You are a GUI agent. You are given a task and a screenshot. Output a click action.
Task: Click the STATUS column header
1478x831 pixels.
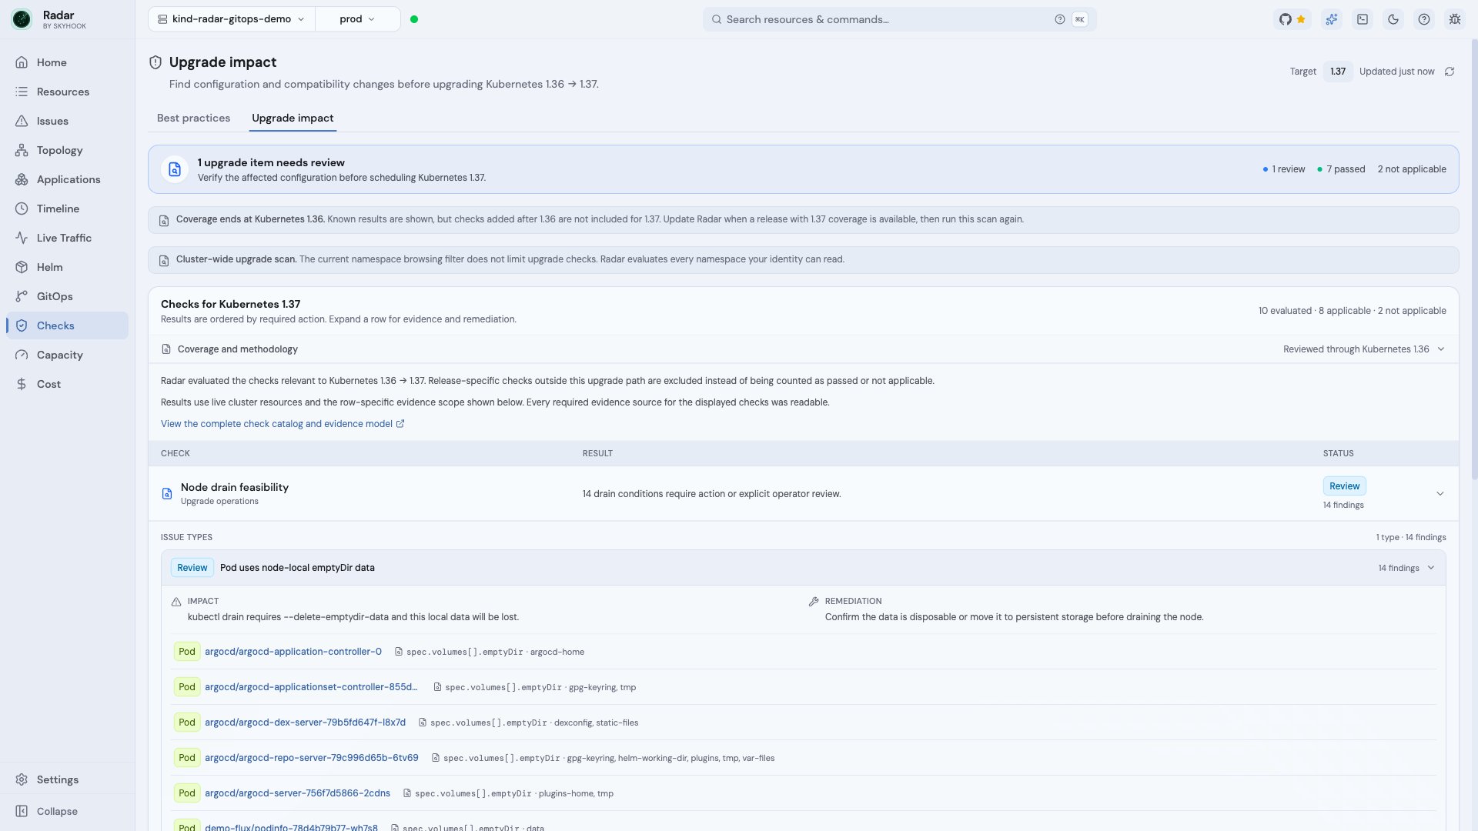1338,453
